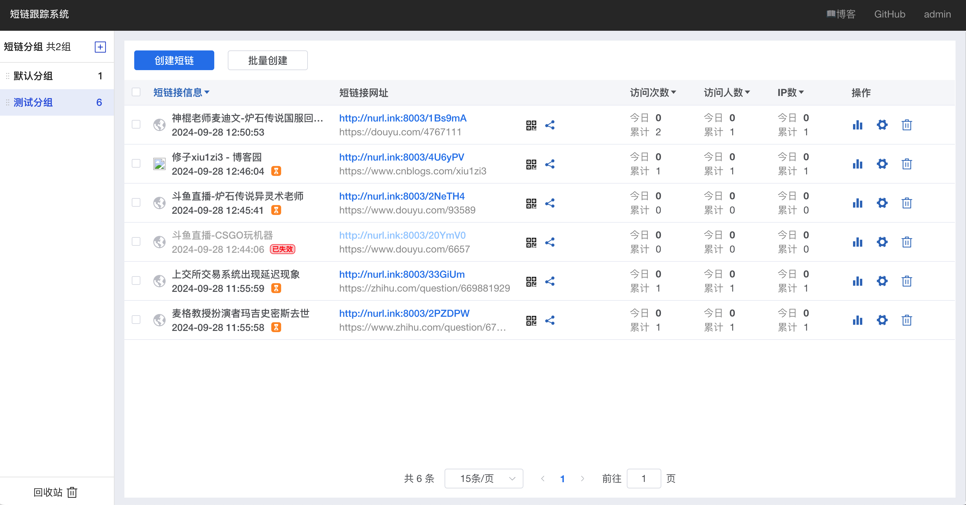966x505 pixels.
Task: Show QR code for 2NeTH4 link
Action: [531, 203]
